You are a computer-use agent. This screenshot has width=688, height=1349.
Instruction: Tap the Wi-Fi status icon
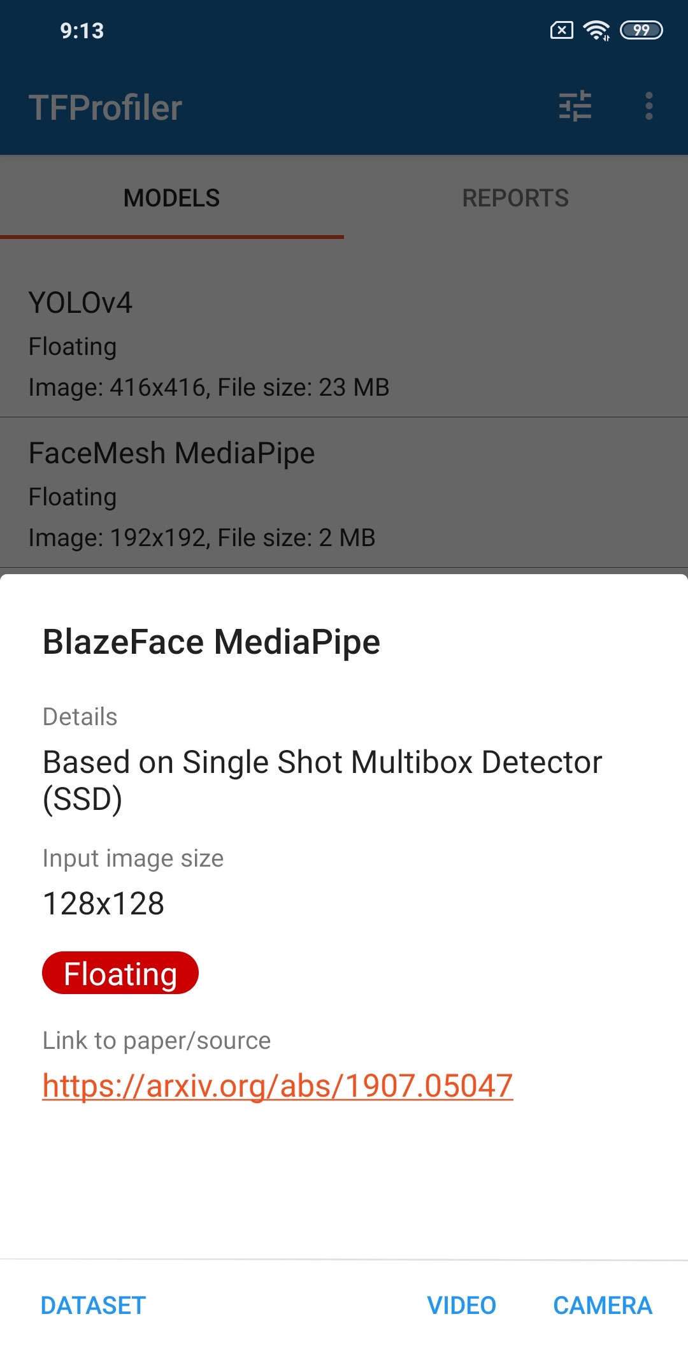(x=596, y=30)
